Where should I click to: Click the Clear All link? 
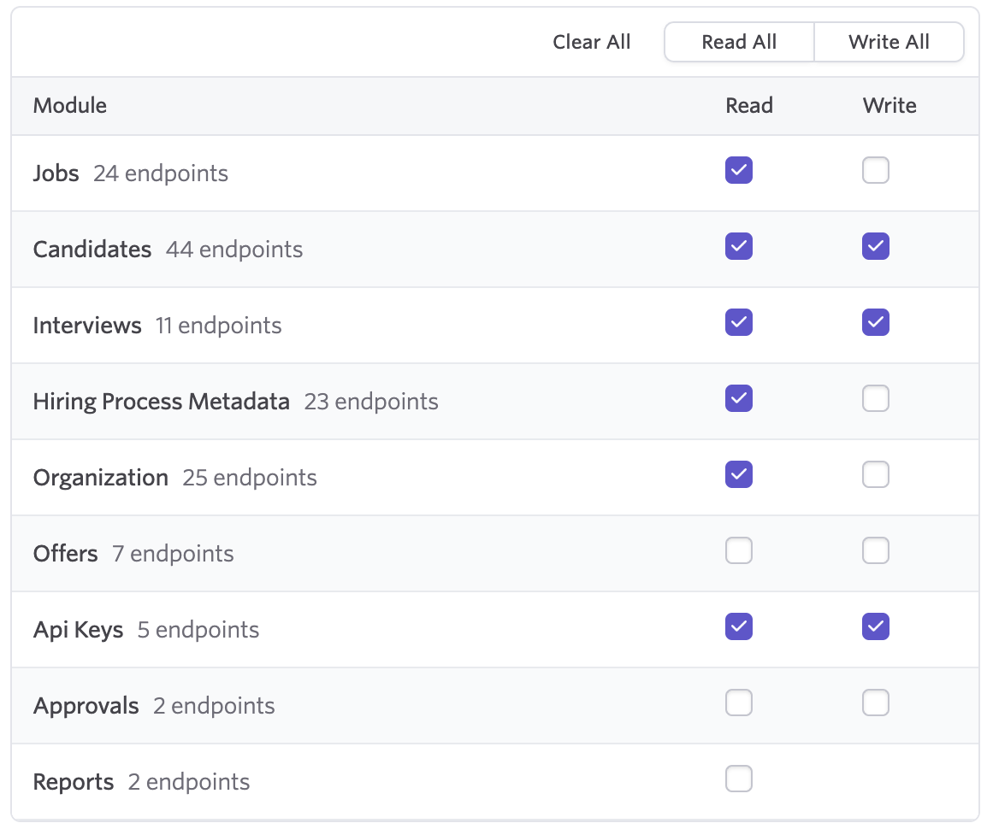click(591, 41)
